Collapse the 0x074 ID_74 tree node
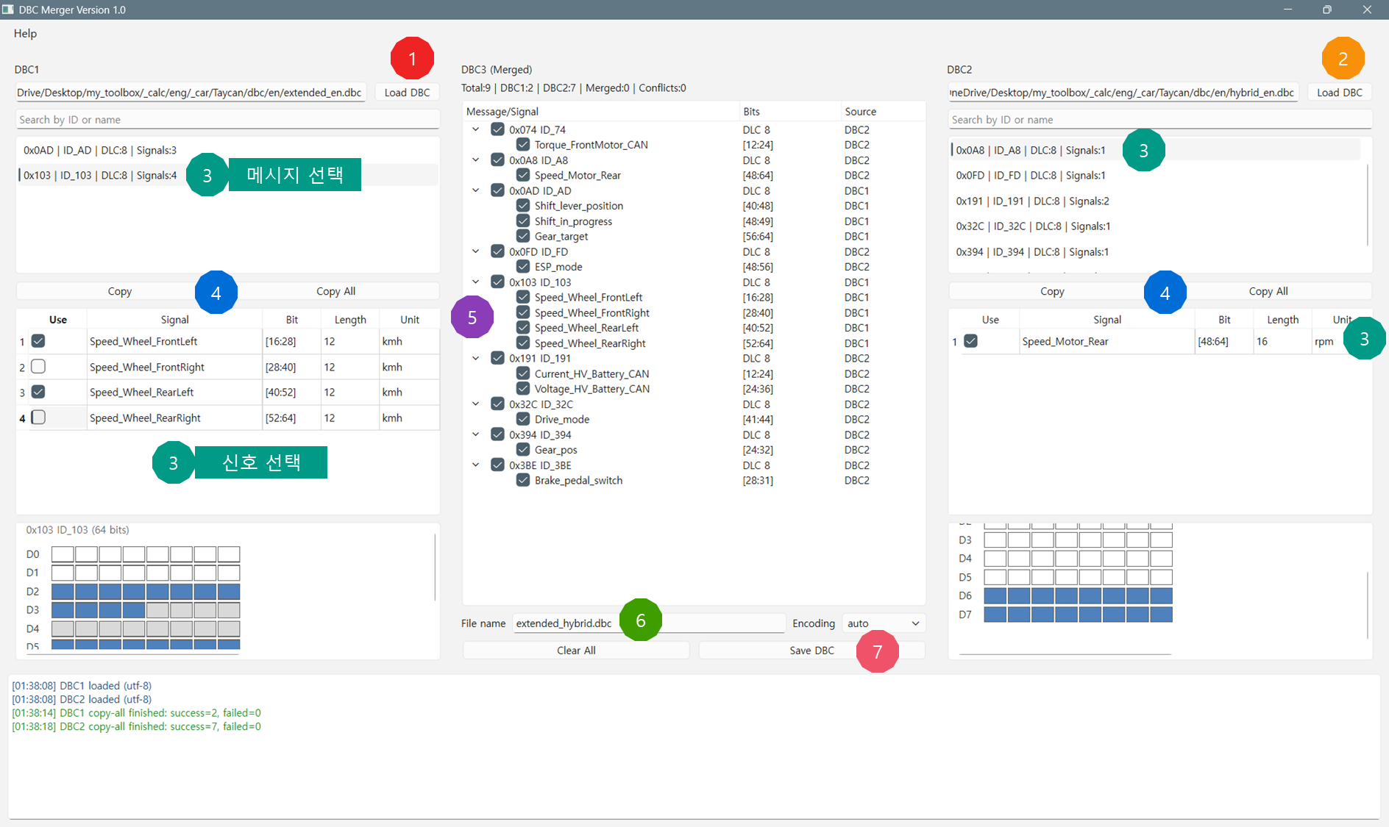 [x=476, y=129]
